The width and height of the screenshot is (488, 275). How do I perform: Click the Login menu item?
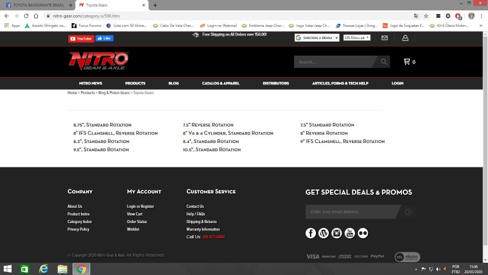coord(398,83)
